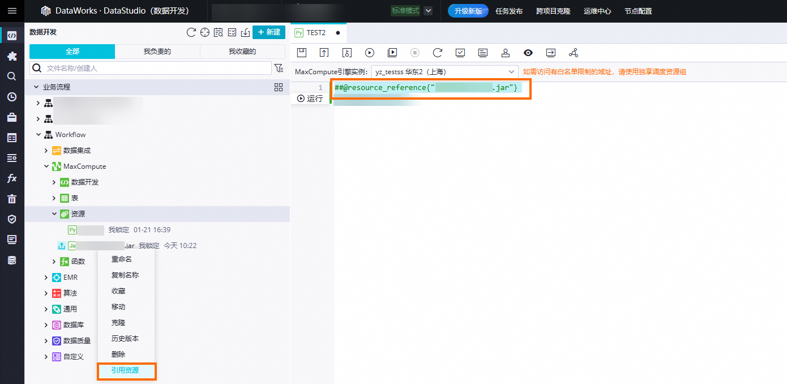This screenshot has width=787, height=384.
Task: Open the hamburger menu in top bar
Action: [x=12, y=11]
